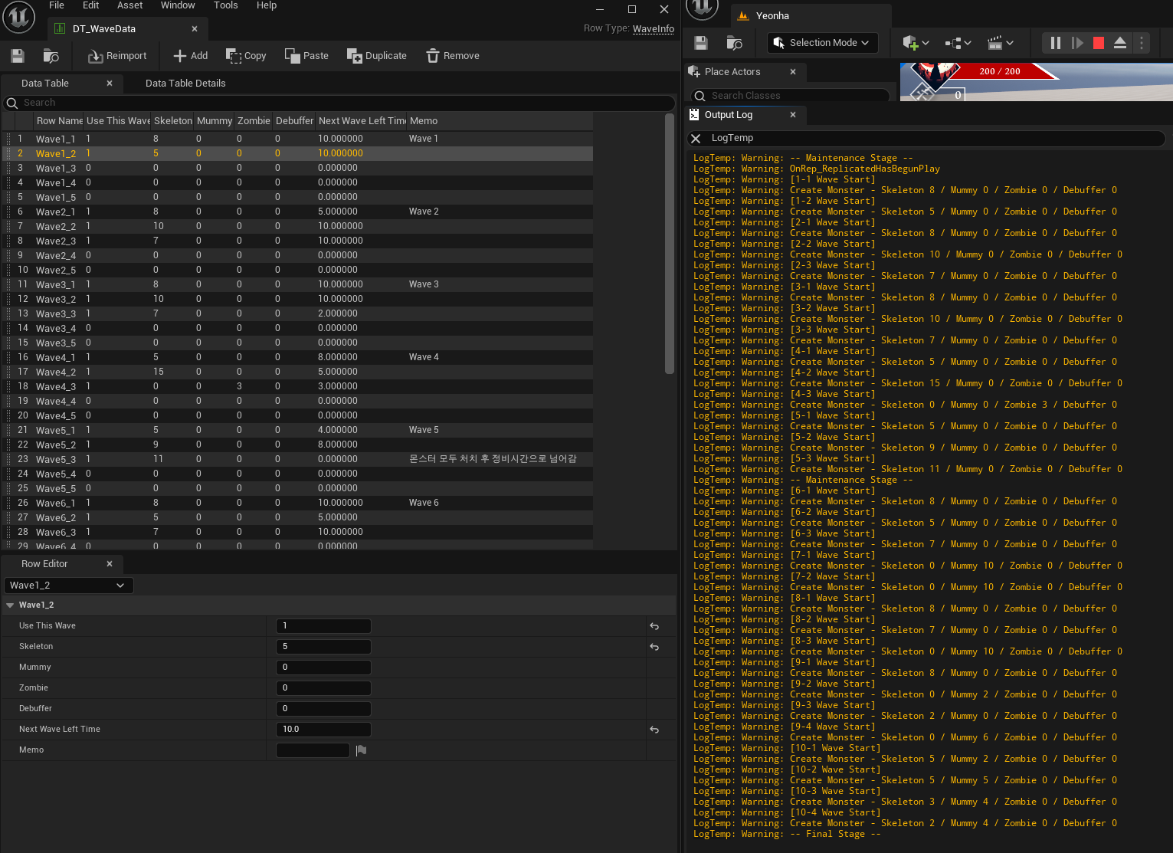Sort by Skeleton column header

[173, 121]
